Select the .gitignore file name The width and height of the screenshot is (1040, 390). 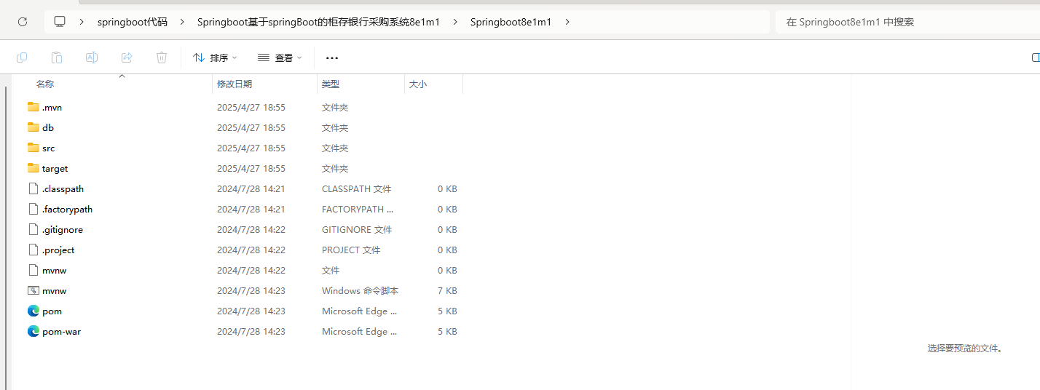click(x=62, y=229)
